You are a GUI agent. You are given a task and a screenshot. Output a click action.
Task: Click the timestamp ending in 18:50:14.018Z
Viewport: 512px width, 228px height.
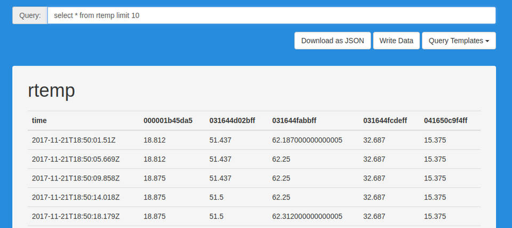(74, 198)
